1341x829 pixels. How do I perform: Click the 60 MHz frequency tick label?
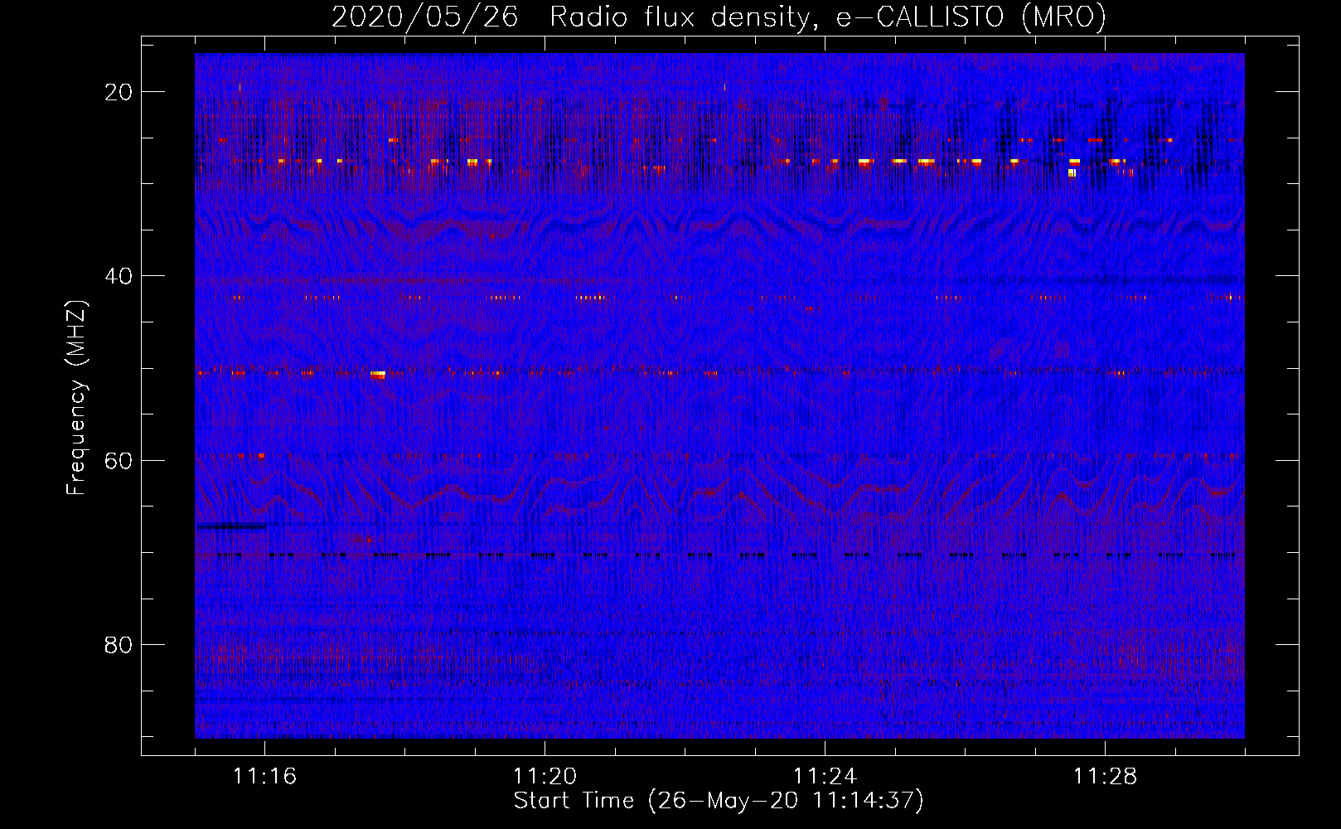click(119, 460)
